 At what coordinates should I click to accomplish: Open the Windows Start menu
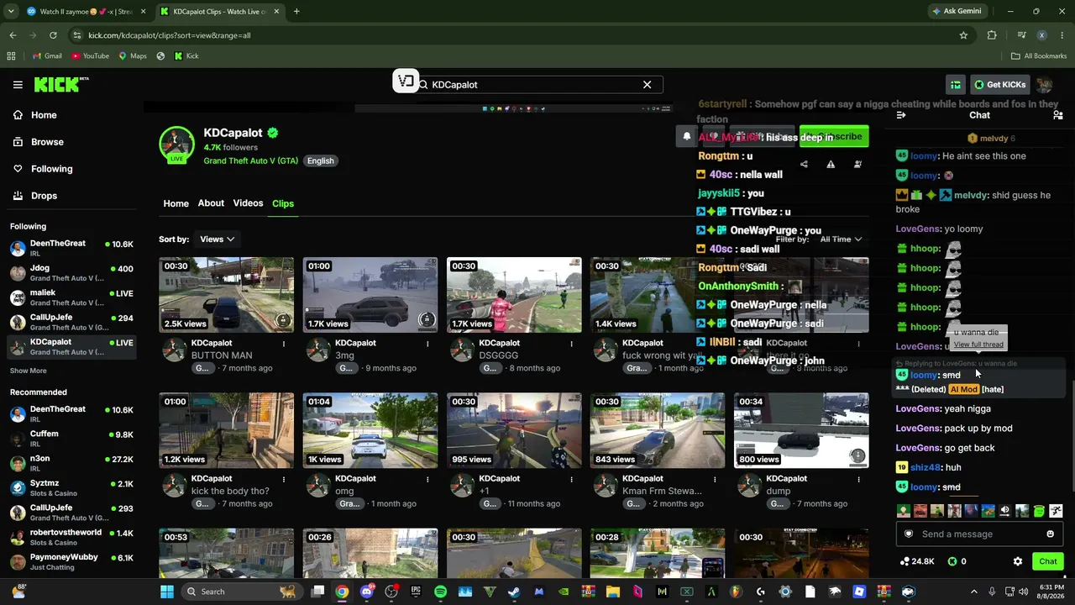[166, 592]
